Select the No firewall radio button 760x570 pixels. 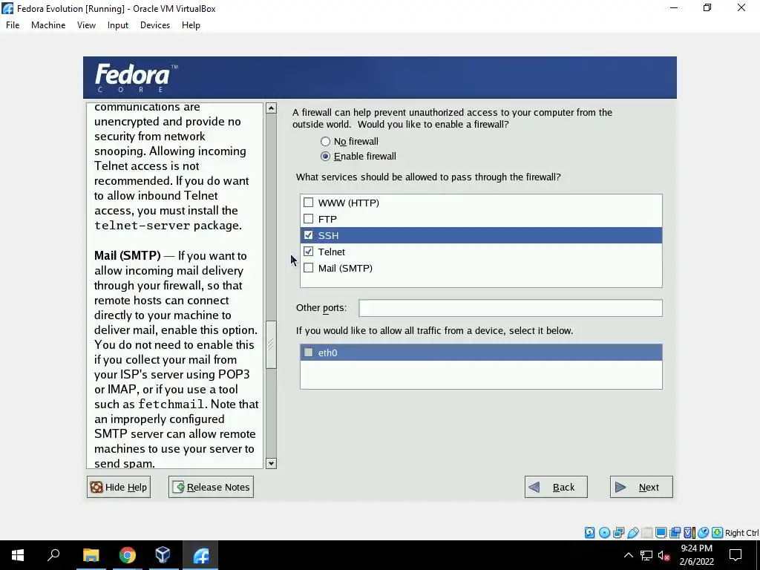pos(325,142)
